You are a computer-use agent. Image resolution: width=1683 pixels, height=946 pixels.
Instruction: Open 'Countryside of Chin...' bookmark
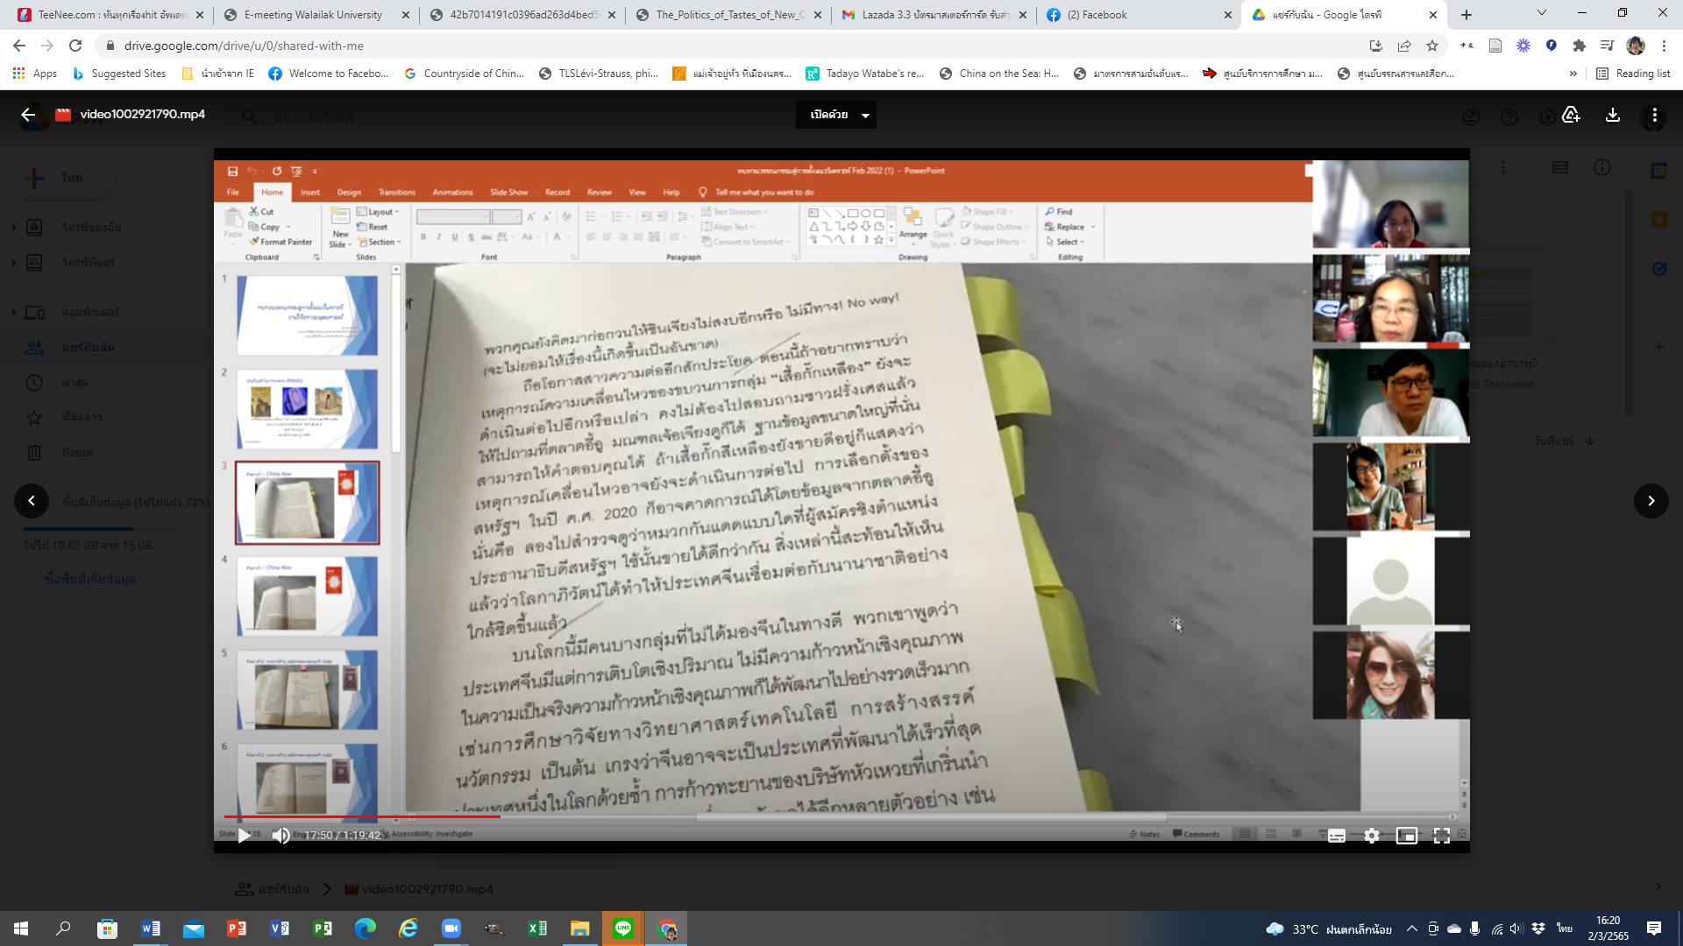[x=465, y=74]
